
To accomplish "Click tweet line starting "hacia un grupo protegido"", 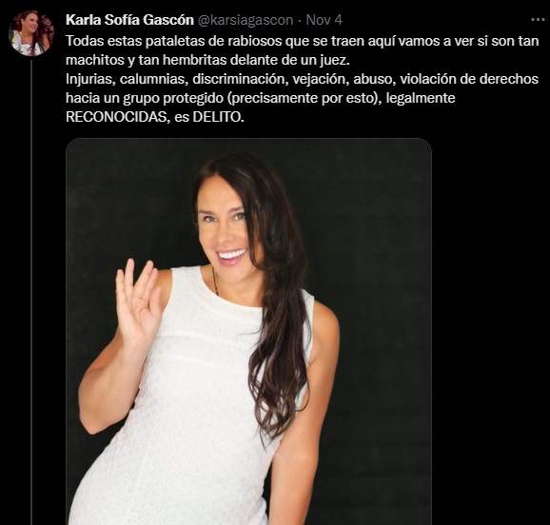I will coord(261,98).
